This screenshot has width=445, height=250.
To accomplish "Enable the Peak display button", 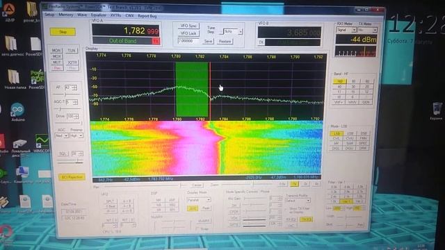I will [206, 208].
